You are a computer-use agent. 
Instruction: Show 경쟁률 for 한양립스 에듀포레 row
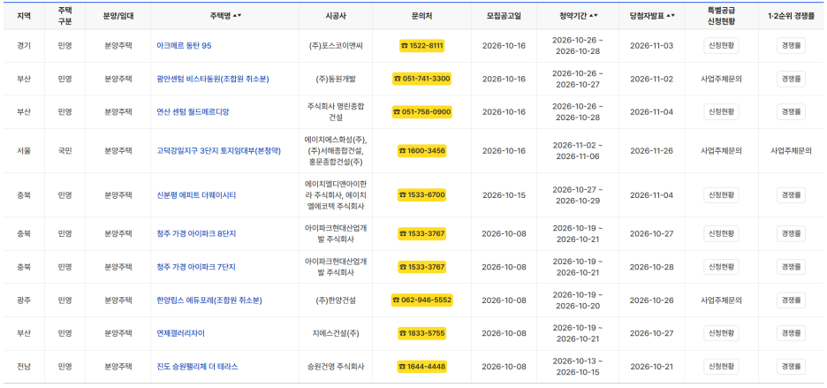click(791, 301)
